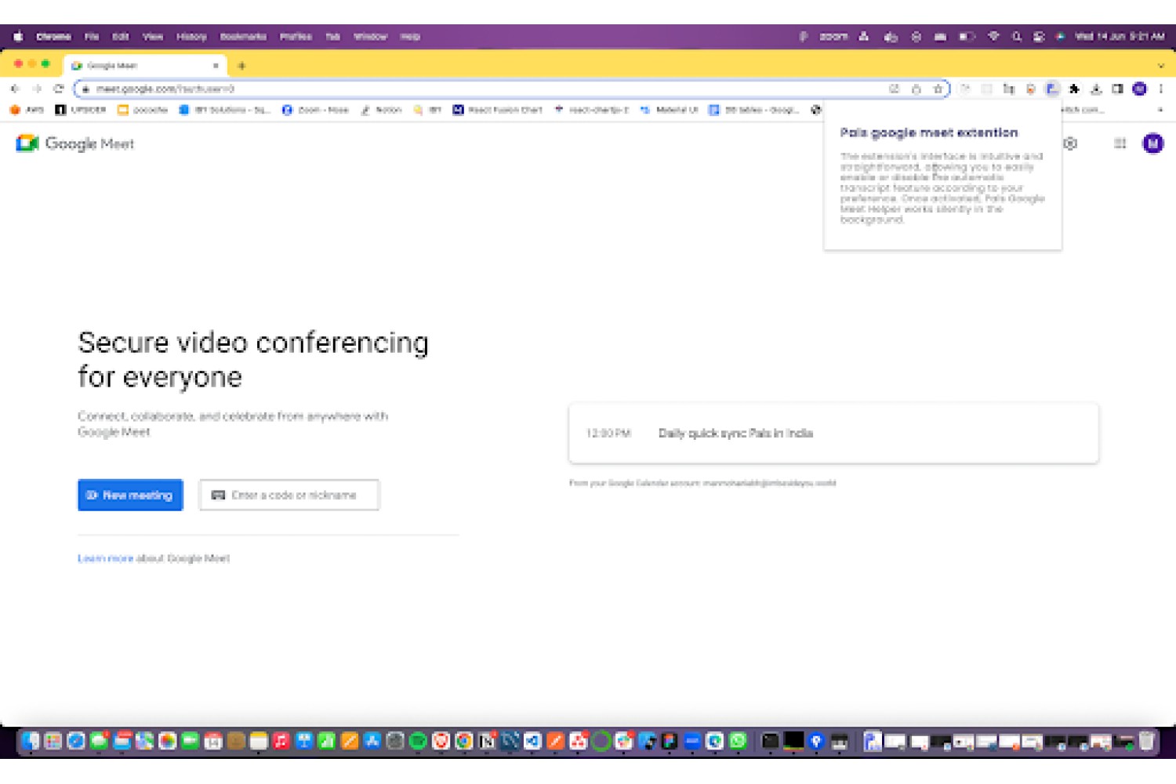Open the Window menu
The width and height of the screenshot is (1176, 784).
click(x=370, y=37)
